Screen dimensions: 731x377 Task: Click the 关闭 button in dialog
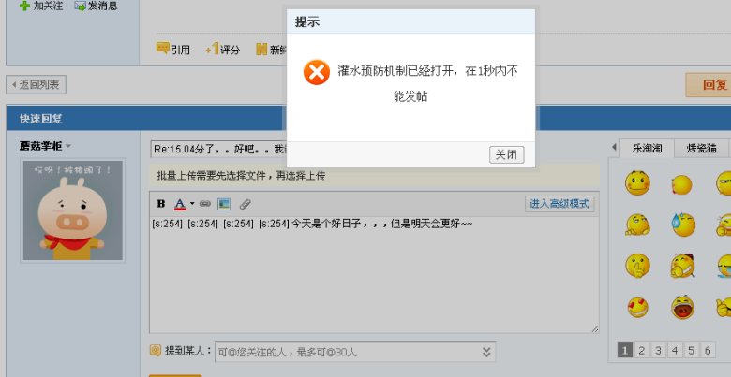click(x=506, y=154)
